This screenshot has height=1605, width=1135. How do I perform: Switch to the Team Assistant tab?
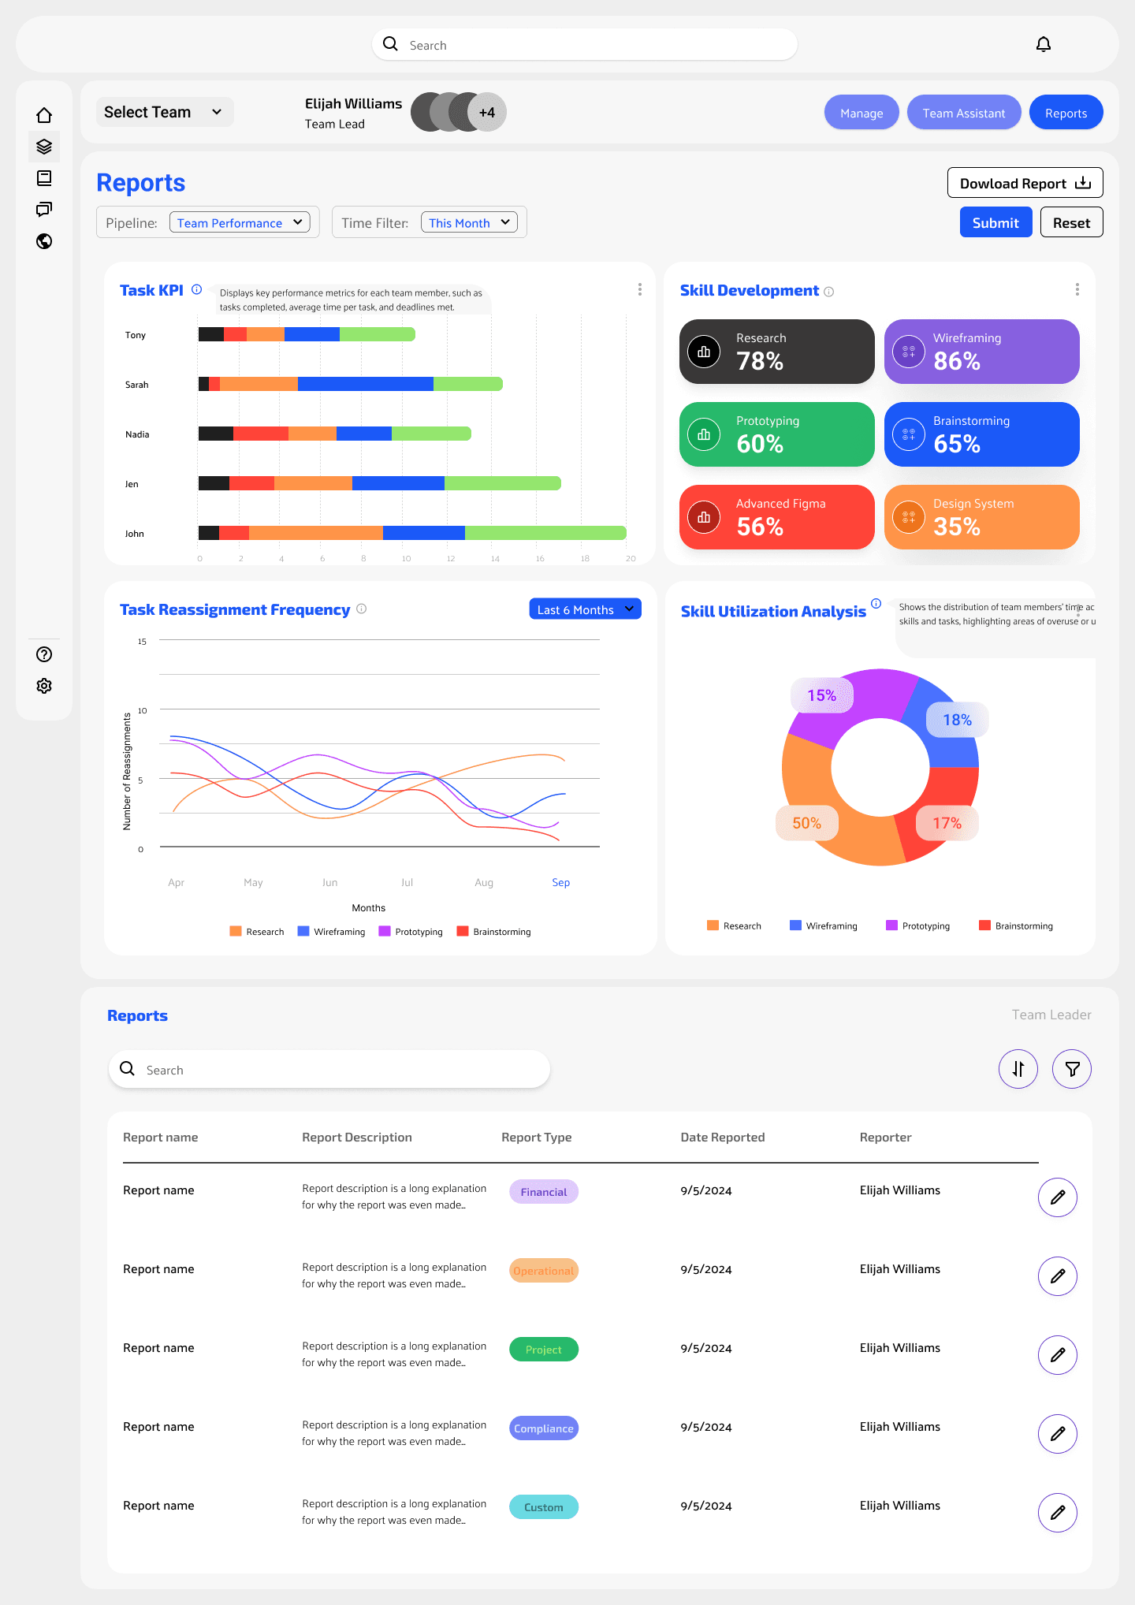coord(963,113)
